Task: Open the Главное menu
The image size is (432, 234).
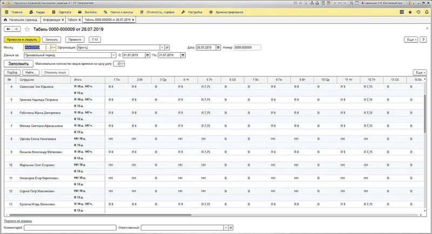Action: 14,12
